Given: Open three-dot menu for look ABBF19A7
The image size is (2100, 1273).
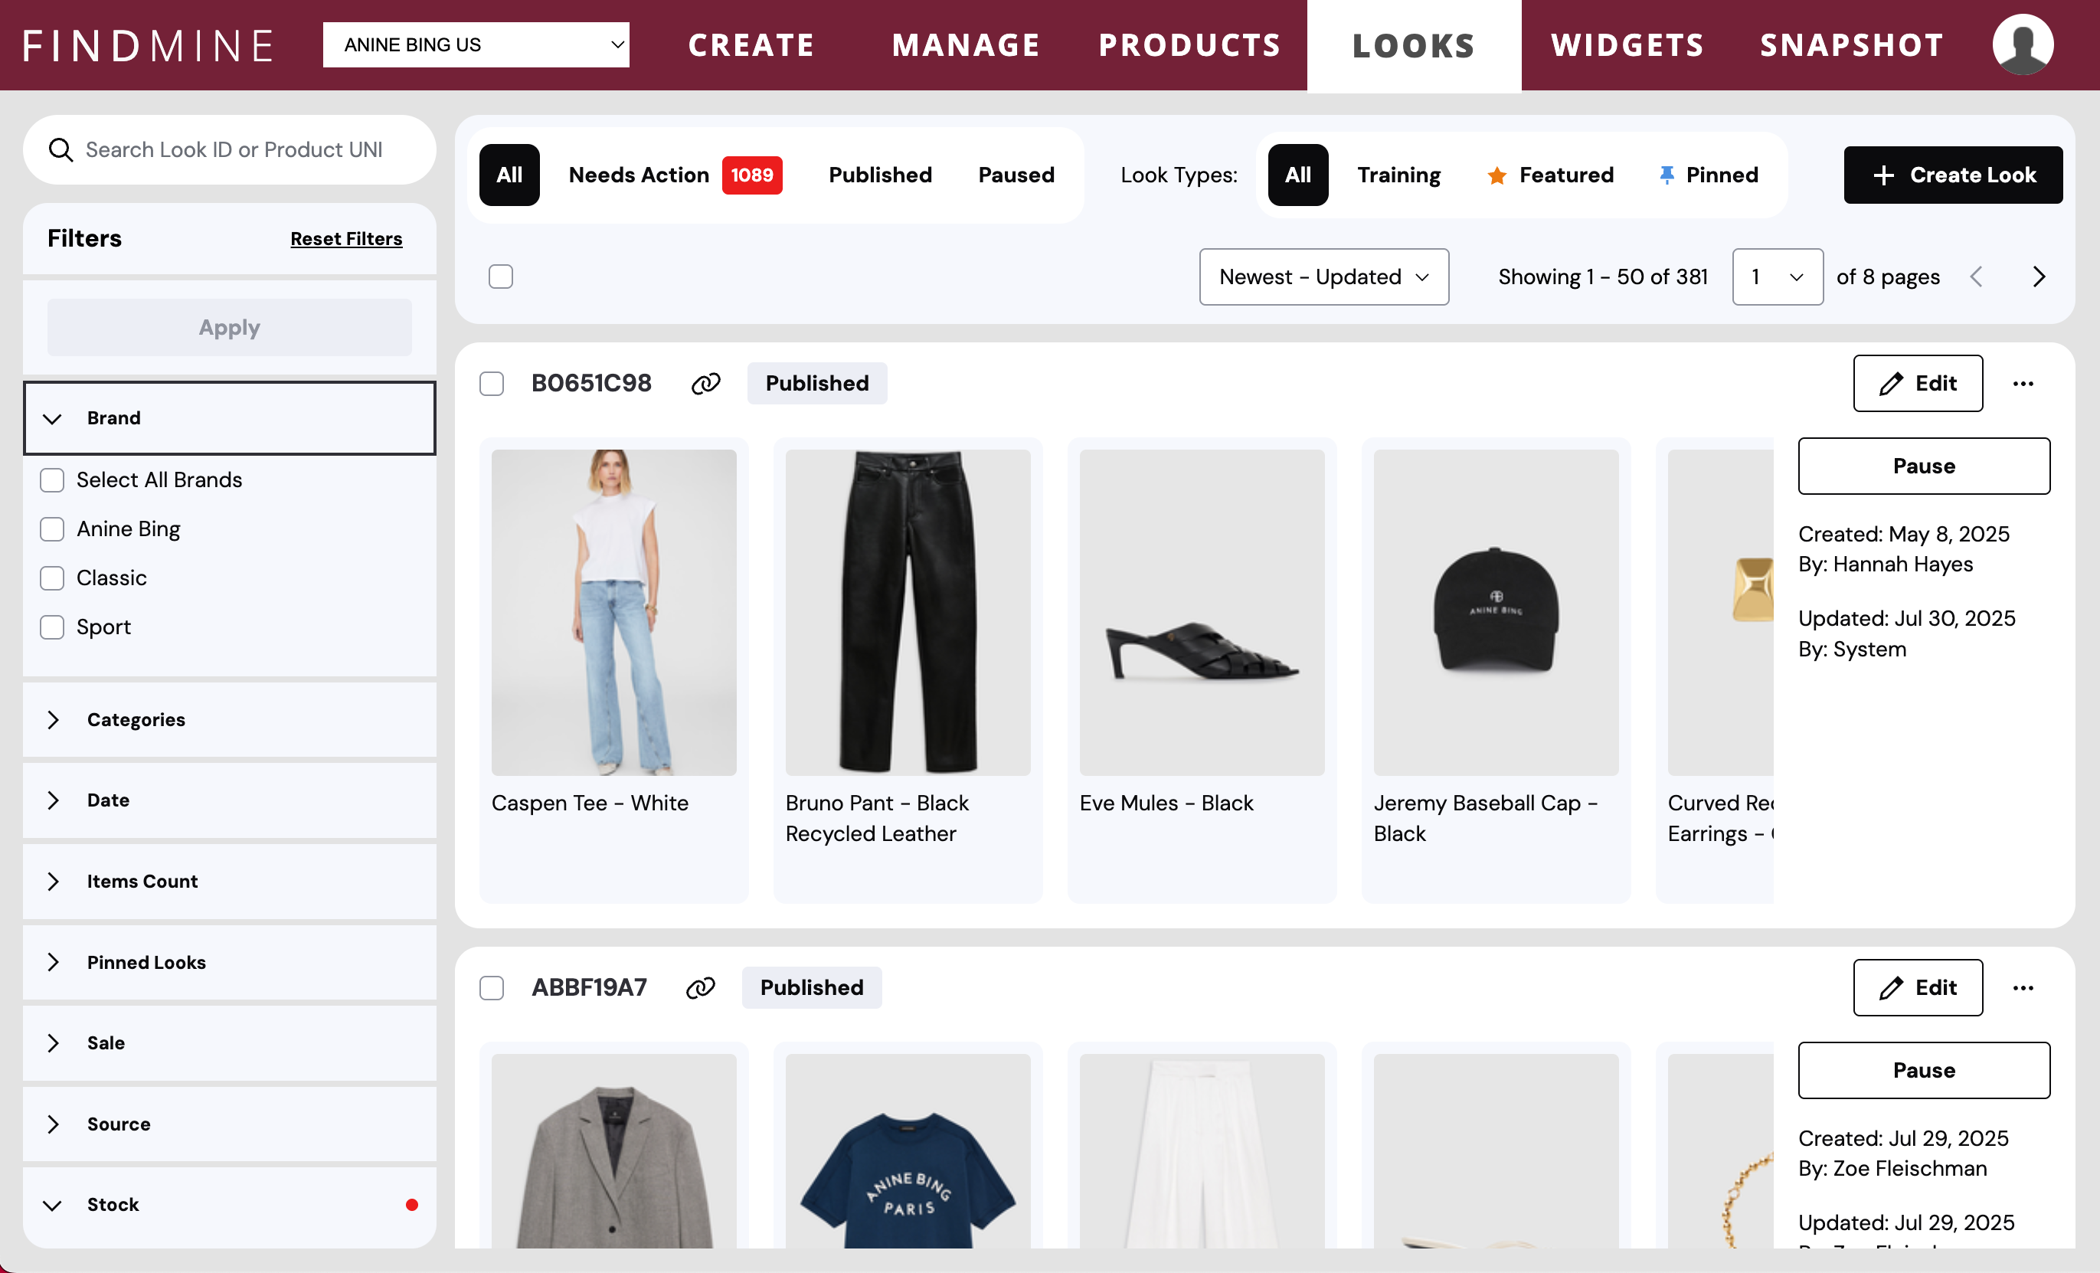Looking at the screenshot, I should (x=2023, y=987).
